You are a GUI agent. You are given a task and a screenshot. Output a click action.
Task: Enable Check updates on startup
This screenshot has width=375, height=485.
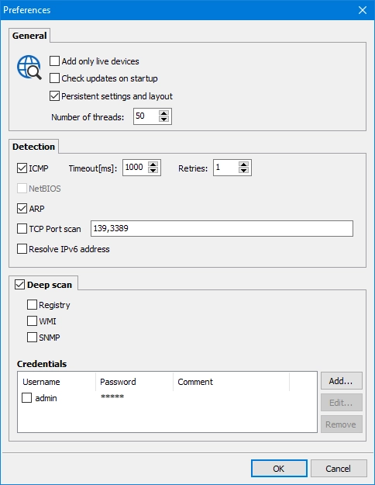click(x=55, y=78)
